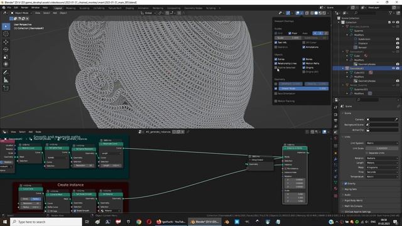Toggle the Gravity checkbox in Scene properties
Image resolution: width=402 pixels, height=226 pixels.
(x=345, y=184)
